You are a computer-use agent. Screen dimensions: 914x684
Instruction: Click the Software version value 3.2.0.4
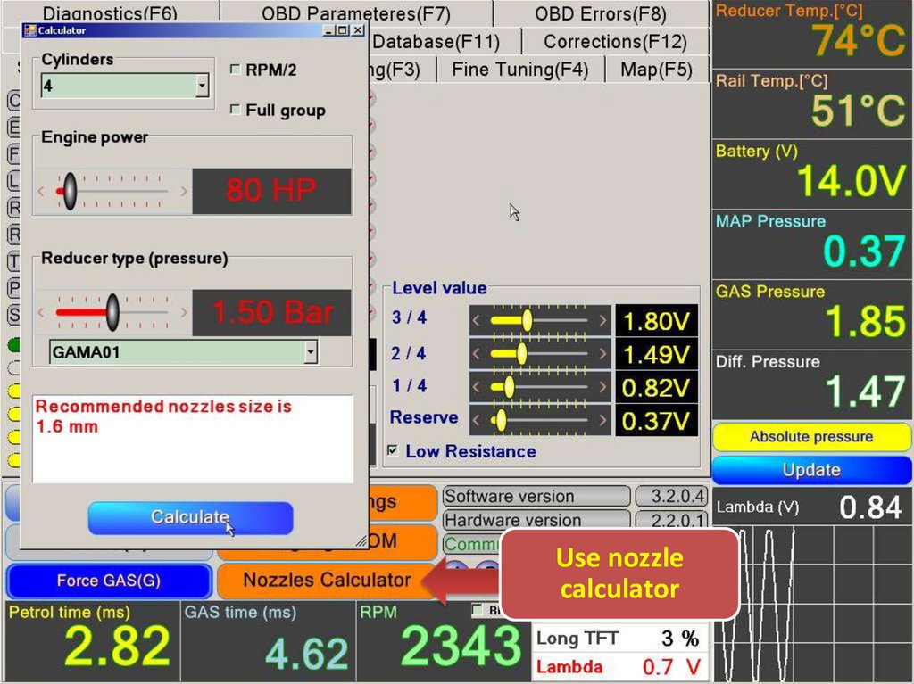click(671, 496)
